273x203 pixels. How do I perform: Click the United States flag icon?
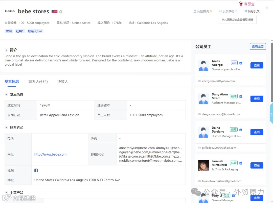(x=55, y=11)
